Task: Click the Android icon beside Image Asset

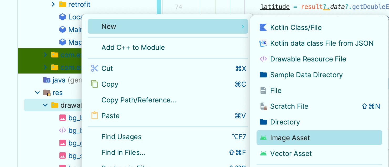Action: coord(263,138)
